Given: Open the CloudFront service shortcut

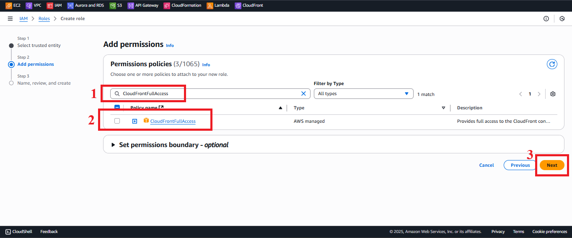Looking at the screenshot, I should coord(249,5).
